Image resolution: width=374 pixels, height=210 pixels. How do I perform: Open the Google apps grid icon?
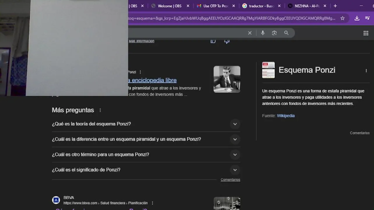pyautogui.click(x=366, y=33)
